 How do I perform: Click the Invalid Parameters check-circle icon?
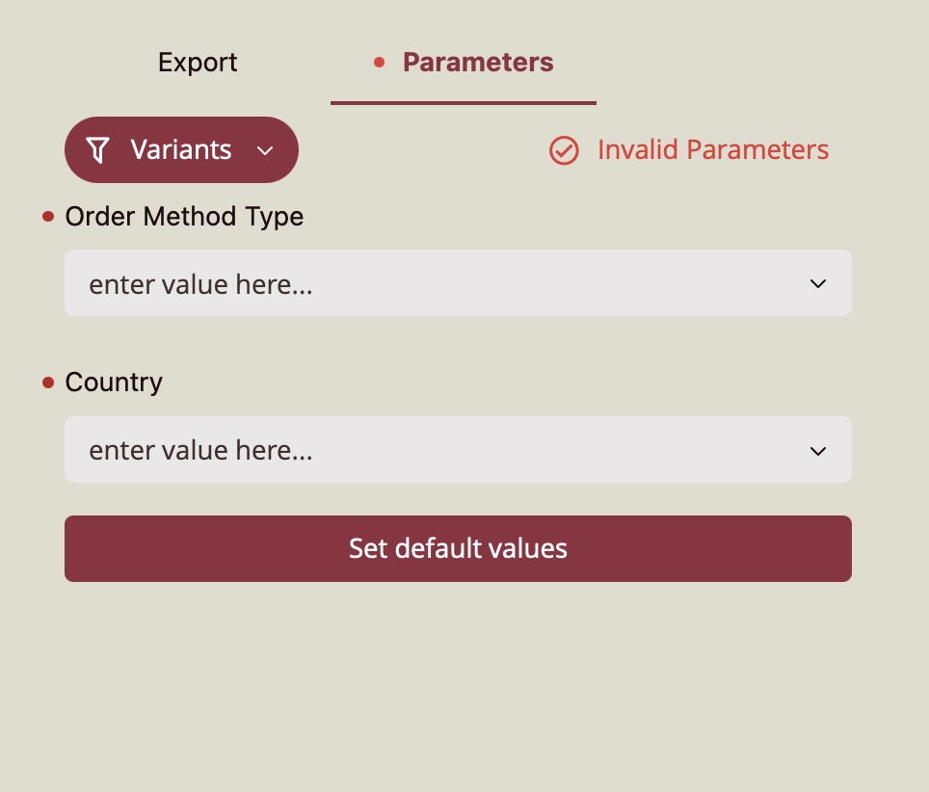coord(564,150)
